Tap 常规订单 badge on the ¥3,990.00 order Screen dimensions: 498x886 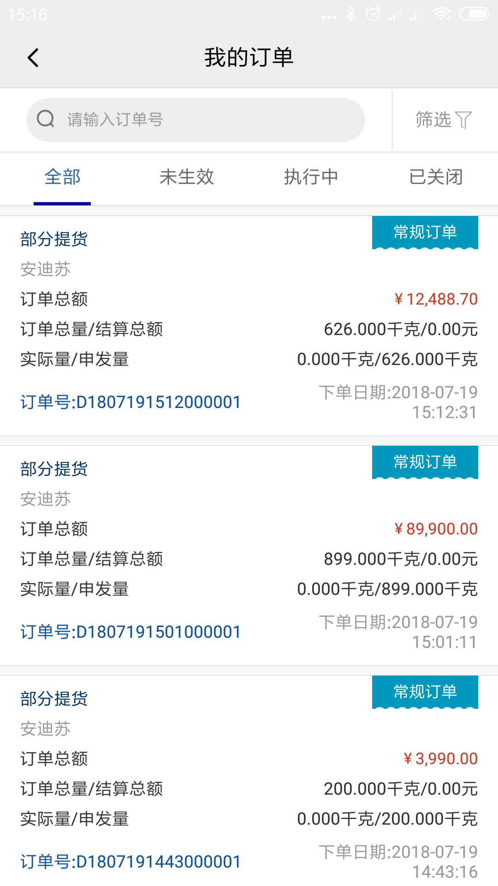(425, 692)
